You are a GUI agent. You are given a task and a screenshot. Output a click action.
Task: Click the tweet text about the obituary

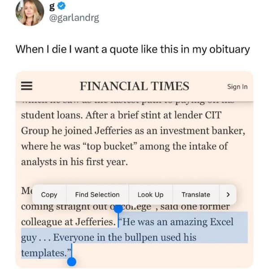(133, 48)
